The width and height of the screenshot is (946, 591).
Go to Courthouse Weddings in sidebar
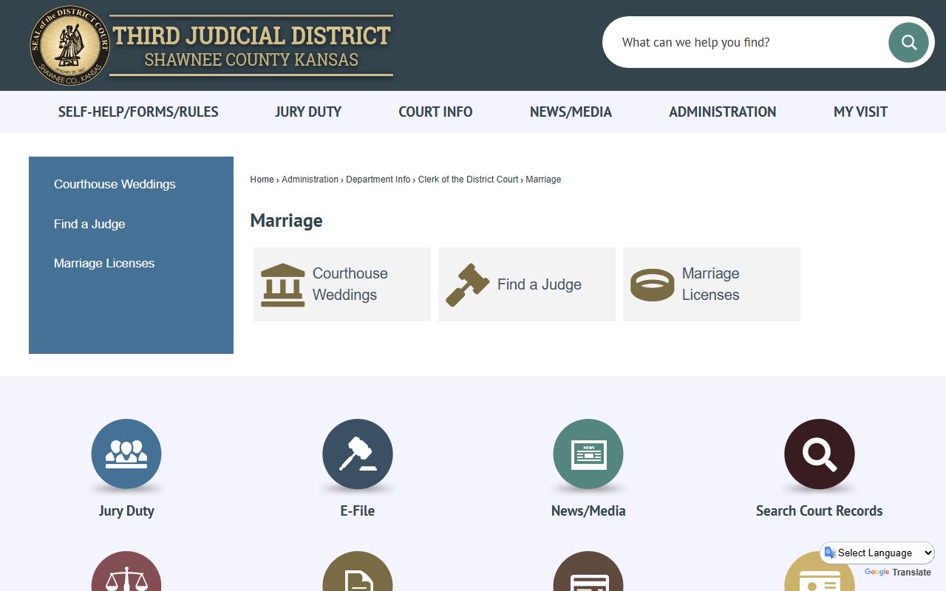(x=115, y=184)
